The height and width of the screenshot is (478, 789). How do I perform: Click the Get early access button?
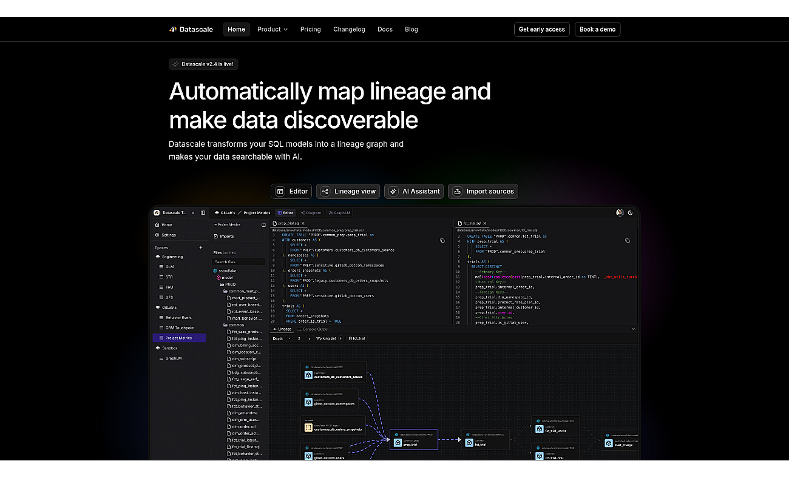click(542, 29)
